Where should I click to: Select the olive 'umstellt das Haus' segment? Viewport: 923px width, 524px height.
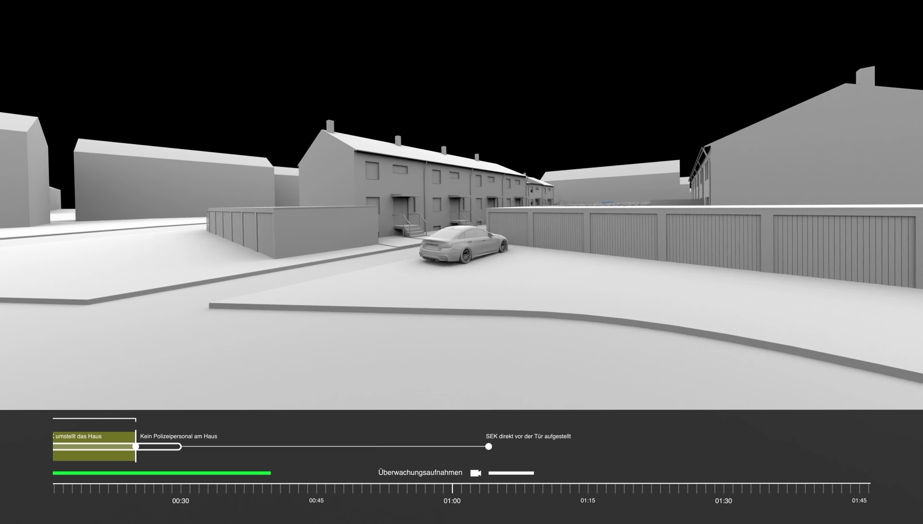pos(94,454)
